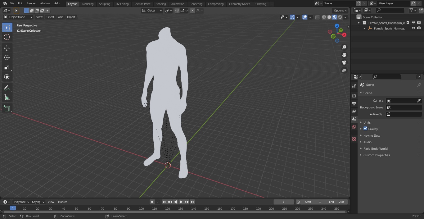Select the Cursor tool in the left toolbar
The width and height of the screenshot is (424, 219).
tap(7, 37)
